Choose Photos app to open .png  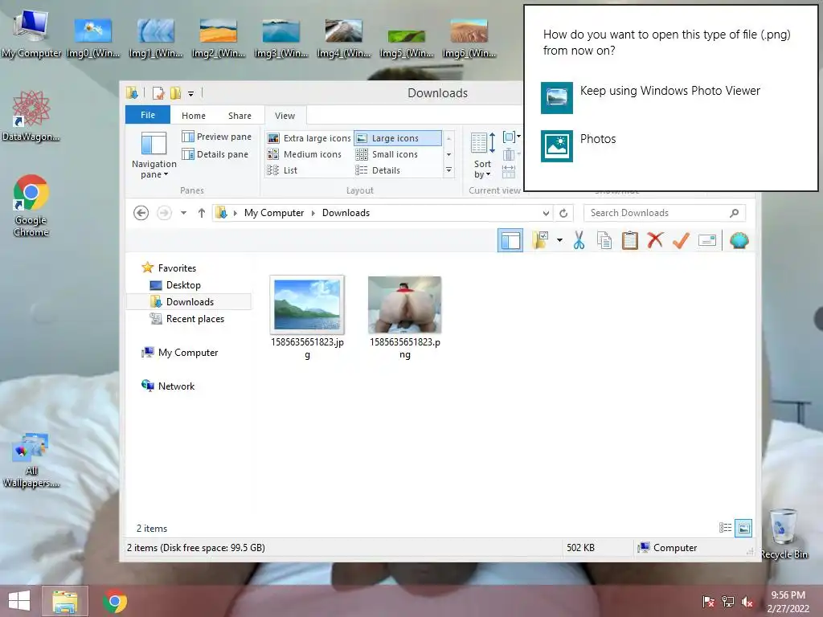click(579, 146)
